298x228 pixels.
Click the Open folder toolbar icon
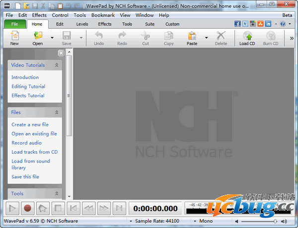click(38, 37)
